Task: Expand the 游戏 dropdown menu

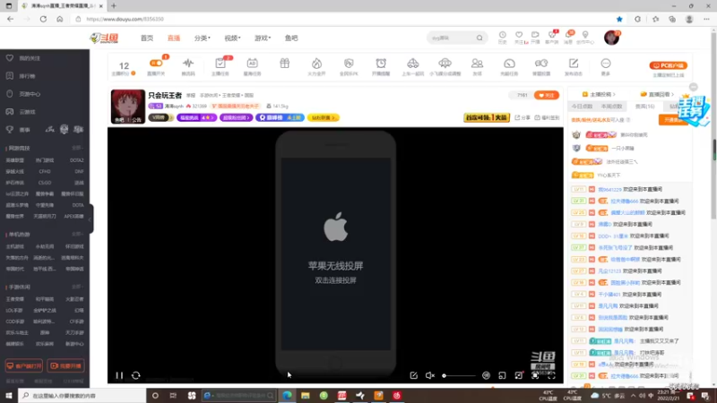Action: coord(263,38)
